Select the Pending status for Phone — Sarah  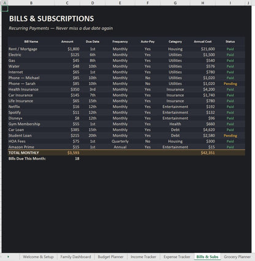230,84
